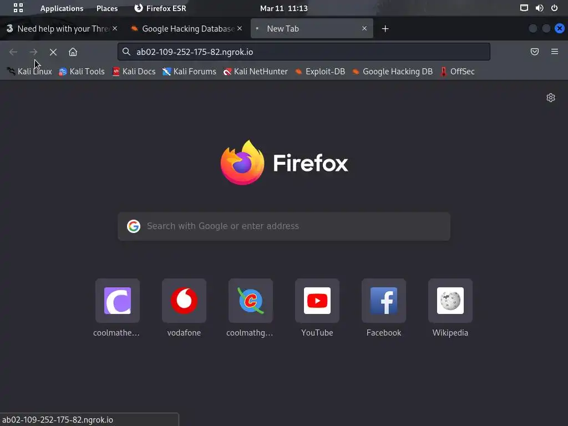Close the Need help with your Three tab
This screenshot has width=568, height=426.
click(x=115, y=28)
